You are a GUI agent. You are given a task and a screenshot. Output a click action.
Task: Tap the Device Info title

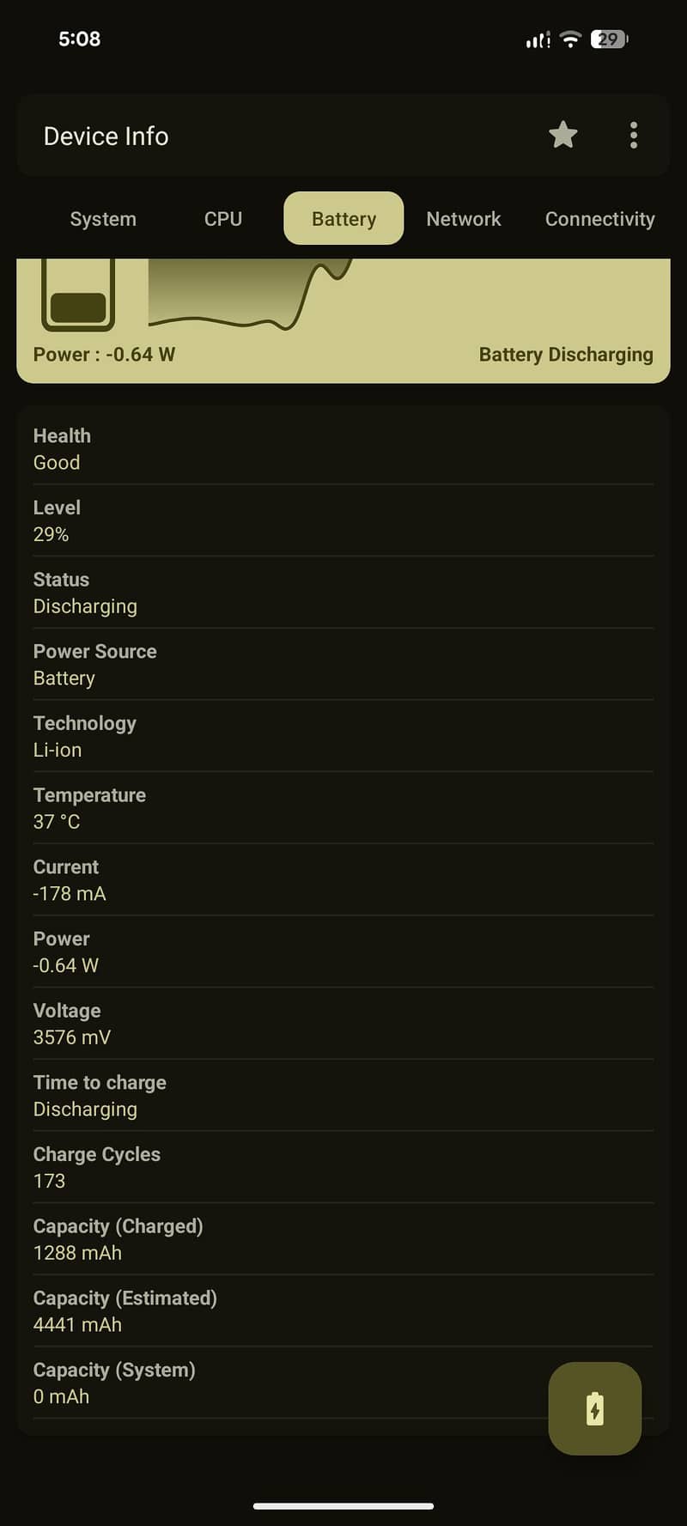(106, 136)
